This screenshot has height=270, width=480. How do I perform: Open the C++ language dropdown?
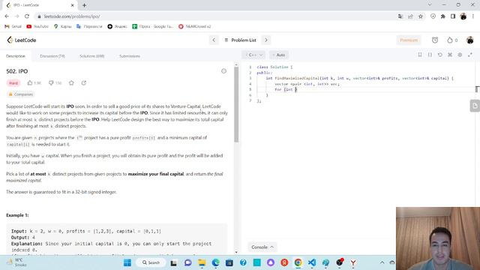(x=253, y=55)
